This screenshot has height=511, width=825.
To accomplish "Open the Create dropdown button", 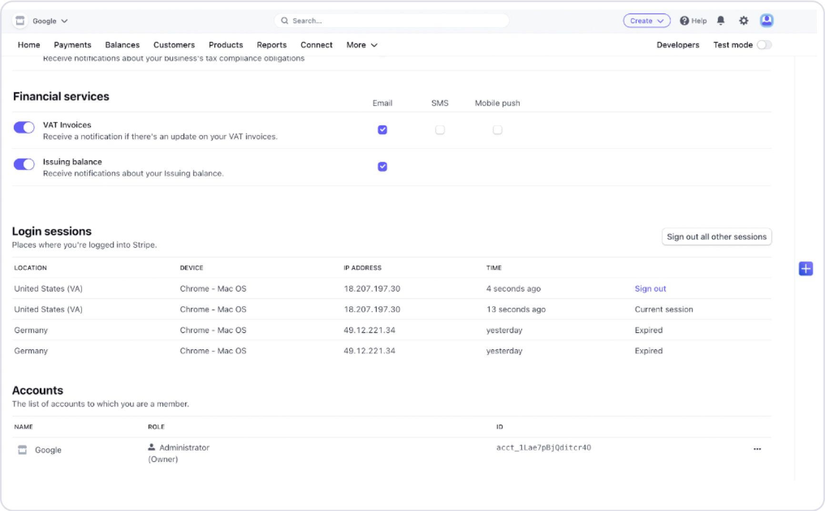I will coord(646,20).
